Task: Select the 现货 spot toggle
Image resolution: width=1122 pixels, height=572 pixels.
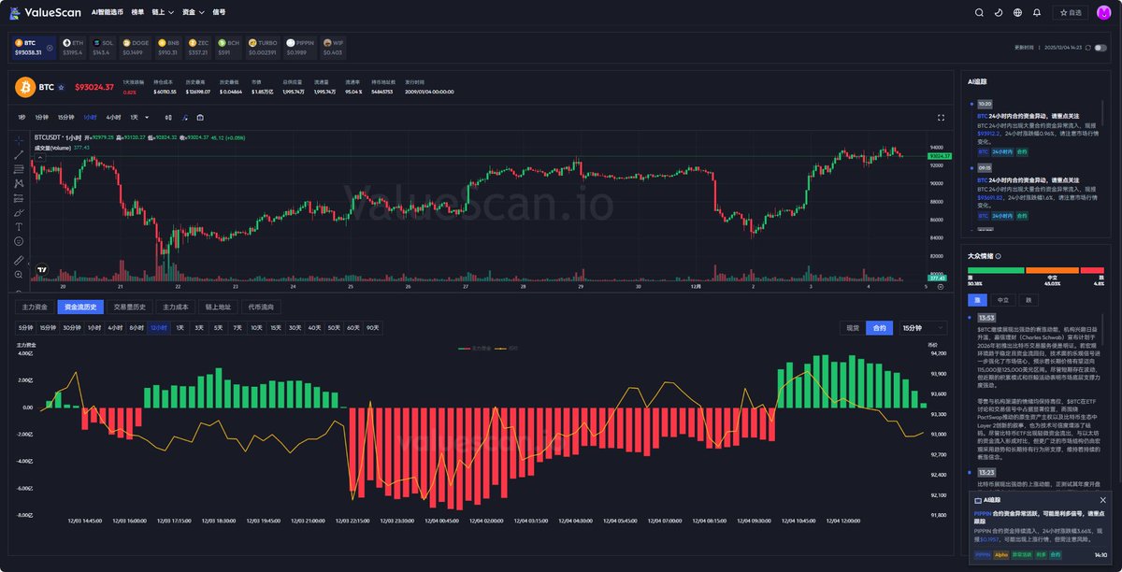Action: 853,328
